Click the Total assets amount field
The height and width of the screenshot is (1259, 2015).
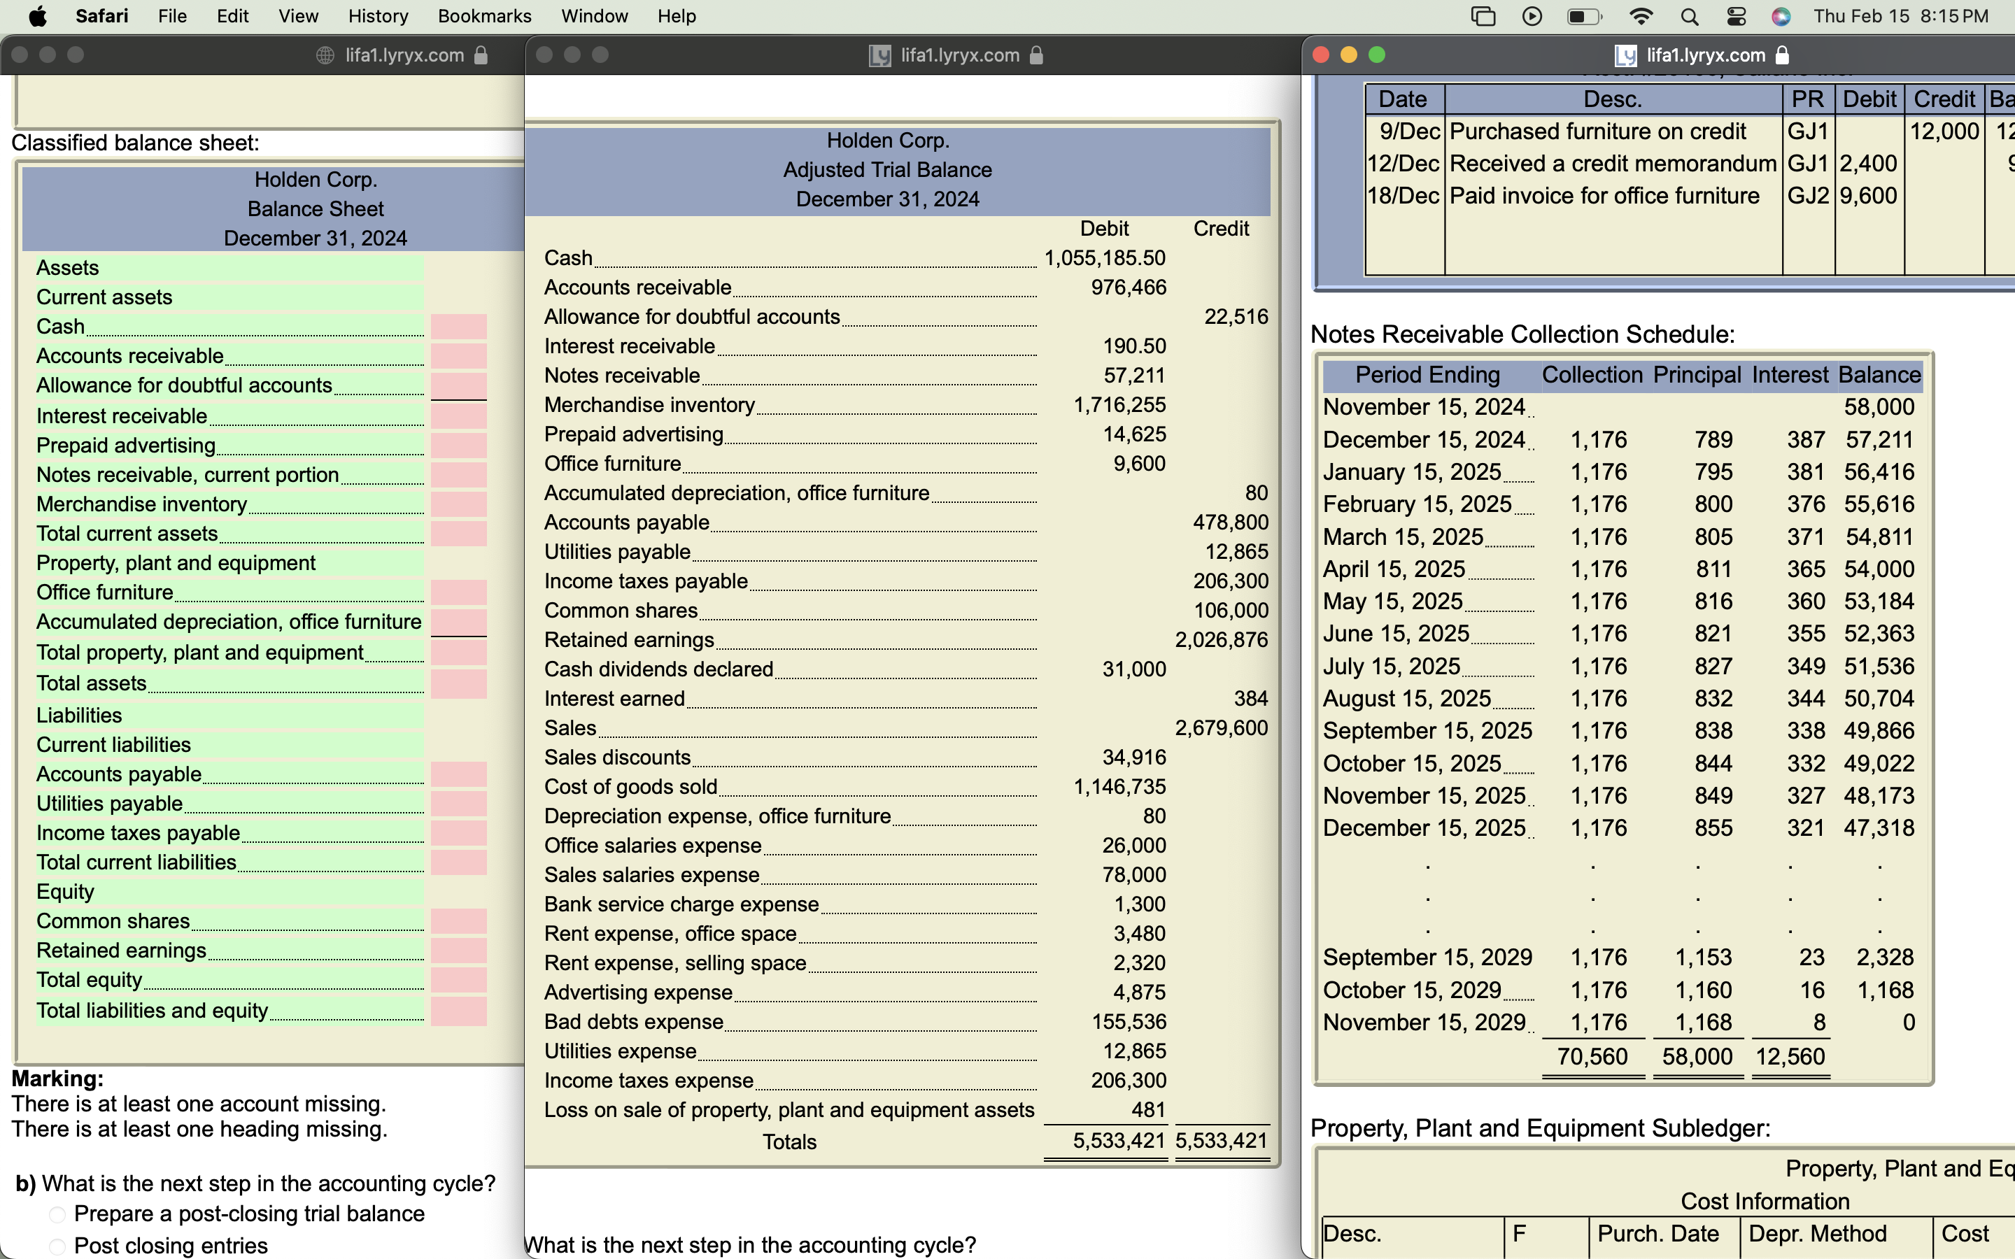click(458, 683)
